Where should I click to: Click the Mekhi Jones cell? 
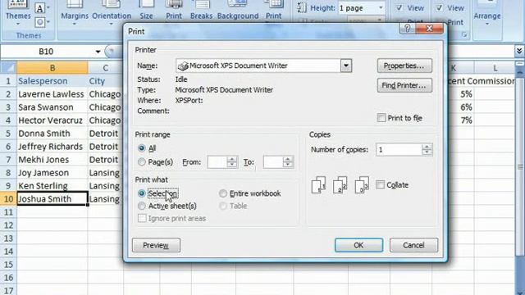coord(52,160)
